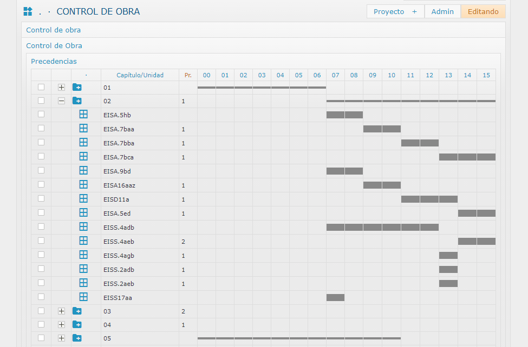Click the unit icon beside EISS.4adb

pyautogui.click(x=83, y=226)
